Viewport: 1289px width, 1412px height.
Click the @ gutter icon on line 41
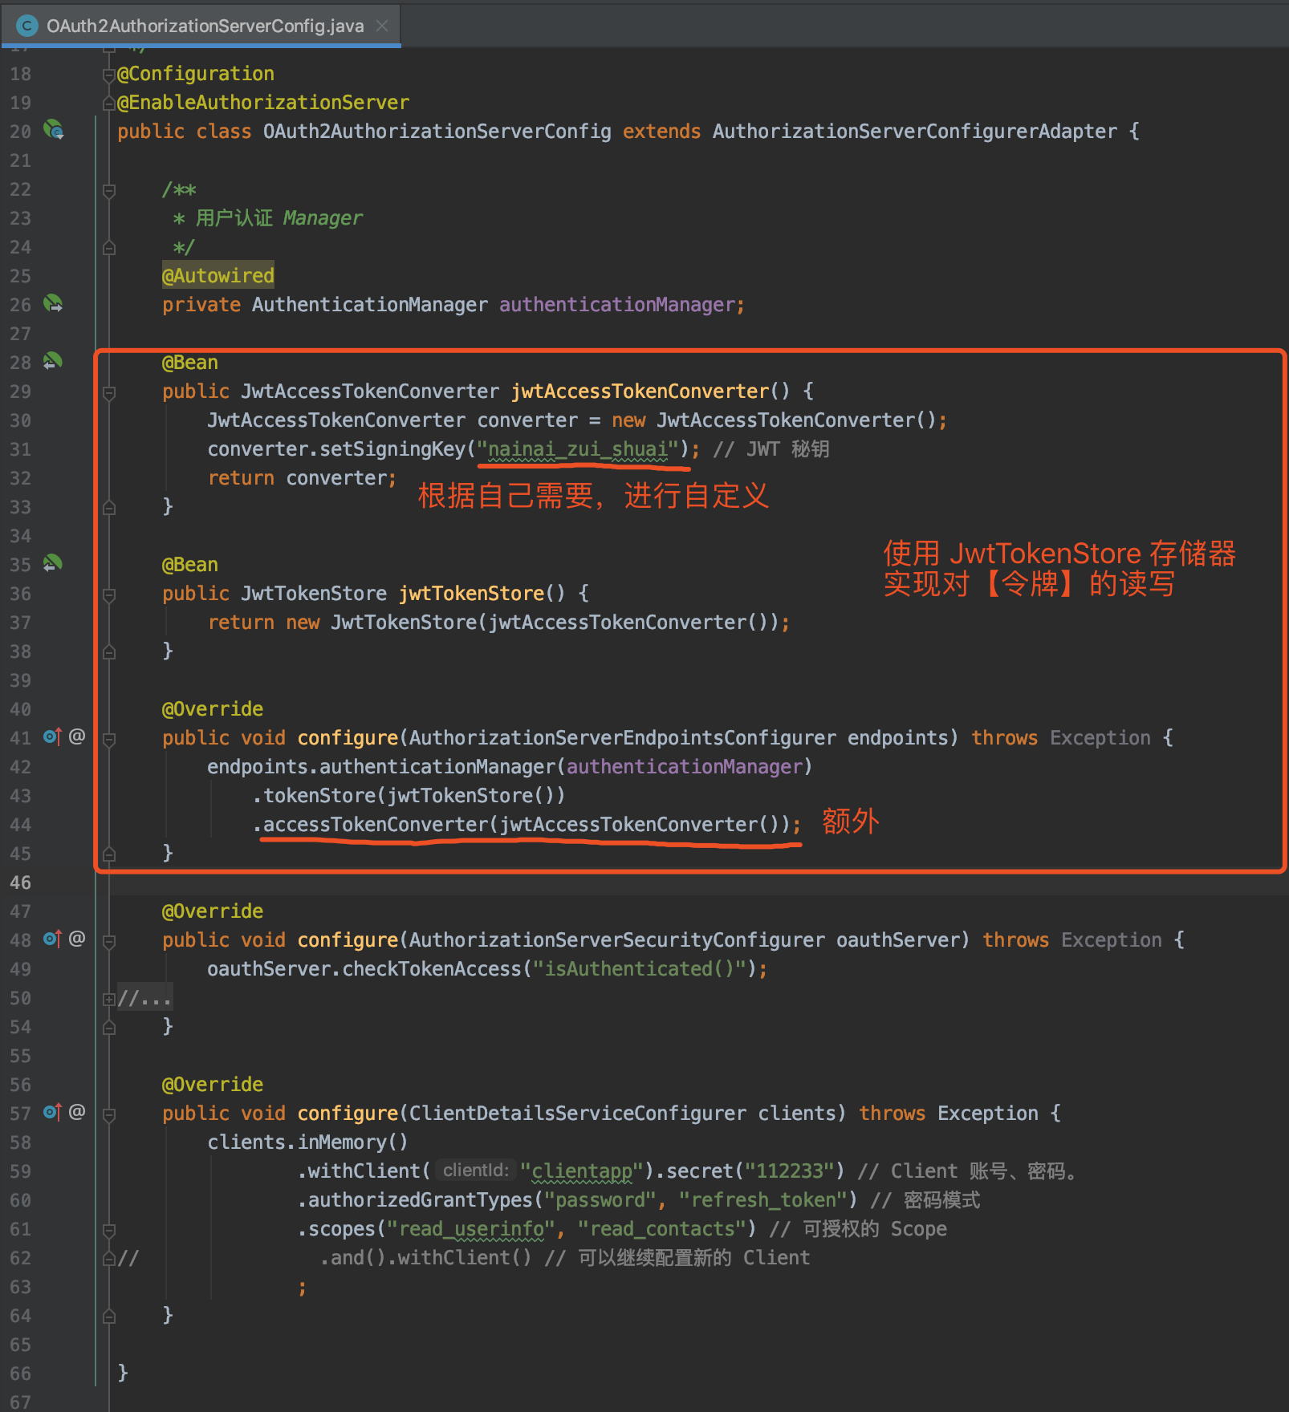coord(77,736)
